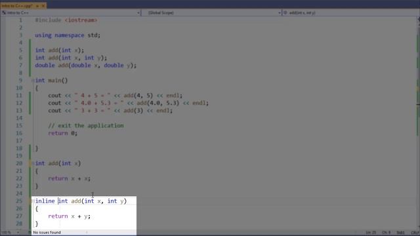Screen dimensions: 420x236
Task: Click 'return x + x;' on line 22
Action: (70, 178)
